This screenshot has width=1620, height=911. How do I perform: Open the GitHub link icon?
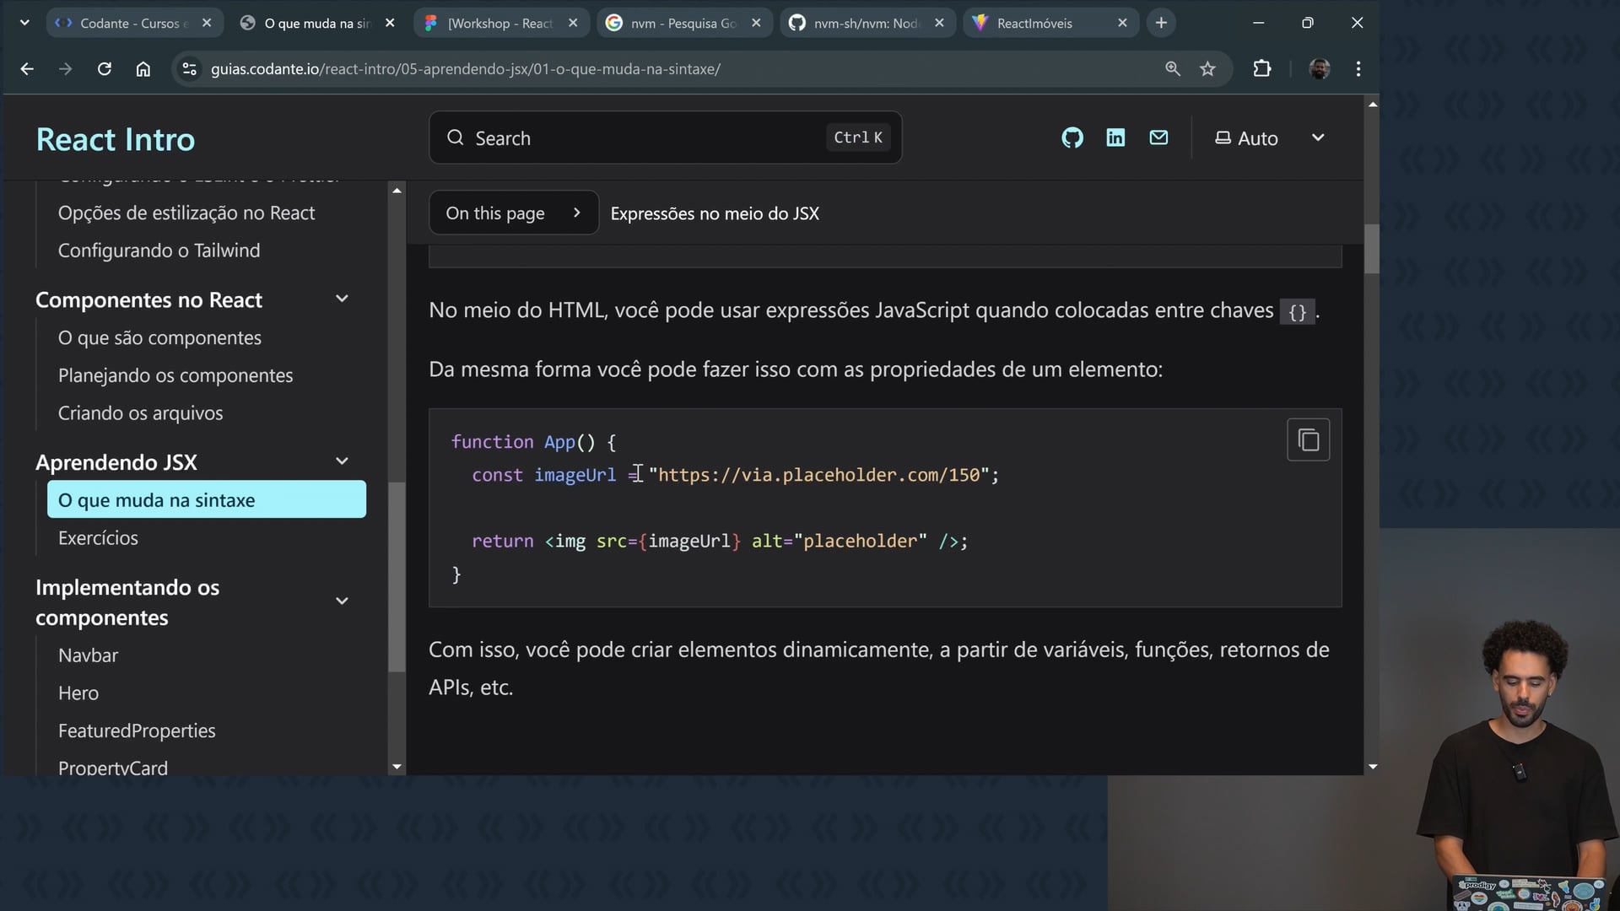click(1072, 137)
